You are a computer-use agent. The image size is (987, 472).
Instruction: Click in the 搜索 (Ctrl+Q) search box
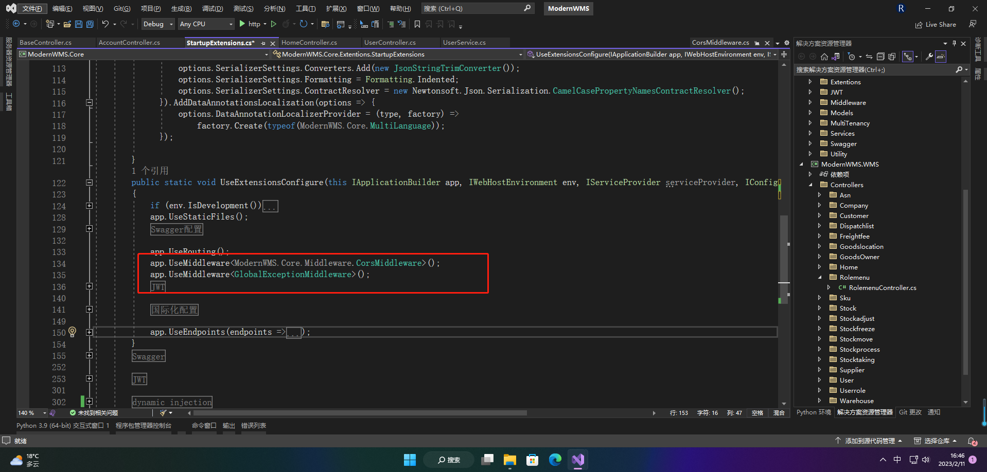coord(477,9)
